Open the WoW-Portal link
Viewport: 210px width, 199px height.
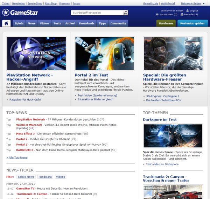[168, 3]
